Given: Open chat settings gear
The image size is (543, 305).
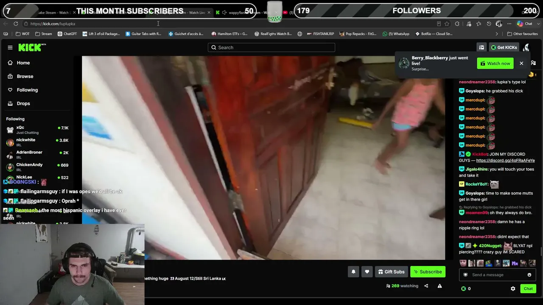Looking at the screenshot, I should pyautogui.click(x=513, y=289).
